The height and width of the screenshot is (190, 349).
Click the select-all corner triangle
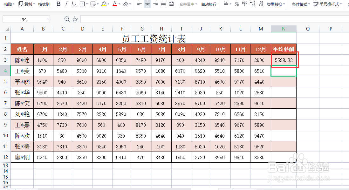click(7, 29)
